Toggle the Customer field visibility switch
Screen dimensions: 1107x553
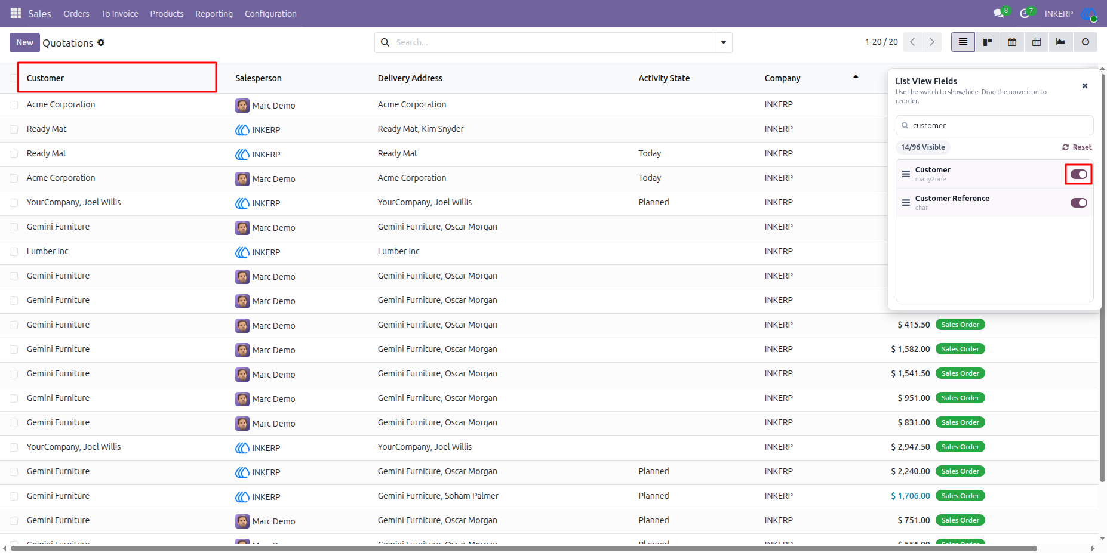pyautogui.click(x=1078, y=174)
